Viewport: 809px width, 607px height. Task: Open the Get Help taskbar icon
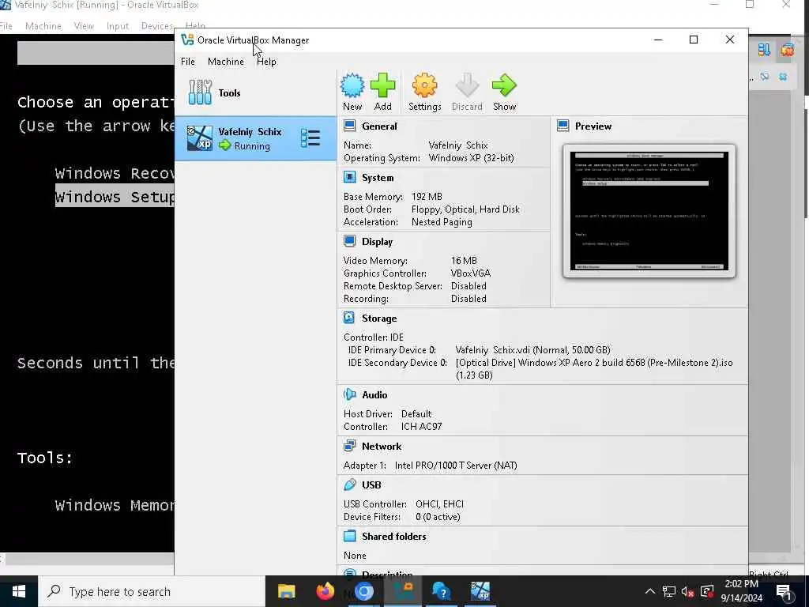coord(442,591)
